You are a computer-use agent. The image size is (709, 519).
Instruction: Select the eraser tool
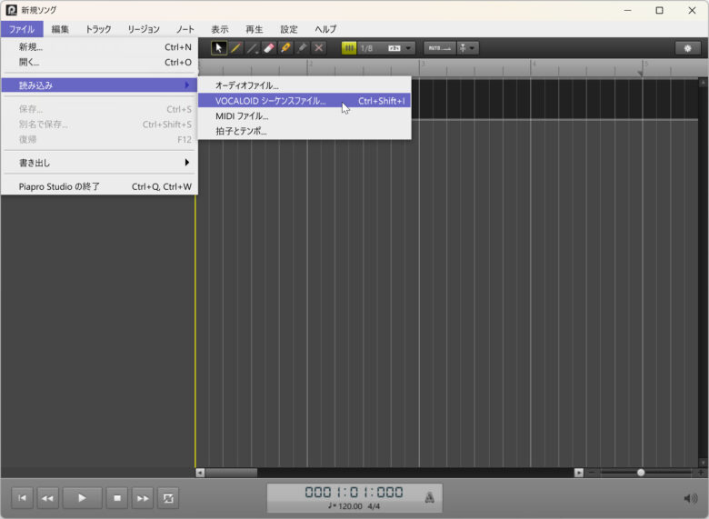269,48
